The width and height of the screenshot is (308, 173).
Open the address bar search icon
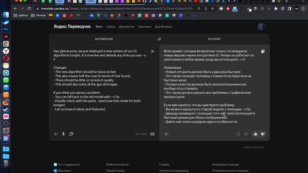[199, 9]
